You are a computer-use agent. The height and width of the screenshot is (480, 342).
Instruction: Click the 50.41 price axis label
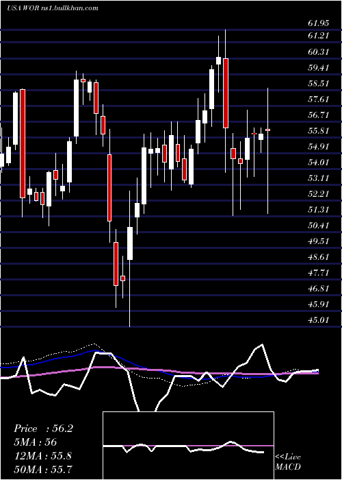point(319,226)
